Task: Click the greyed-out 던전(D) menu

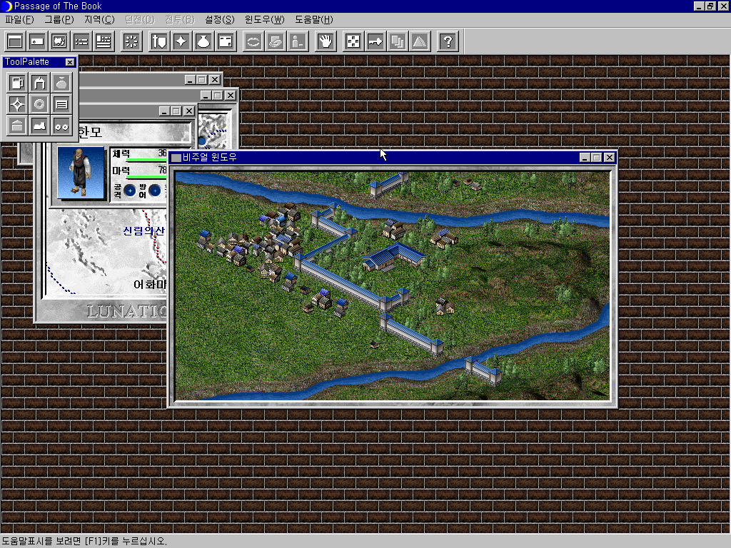Action: point(139,19)
